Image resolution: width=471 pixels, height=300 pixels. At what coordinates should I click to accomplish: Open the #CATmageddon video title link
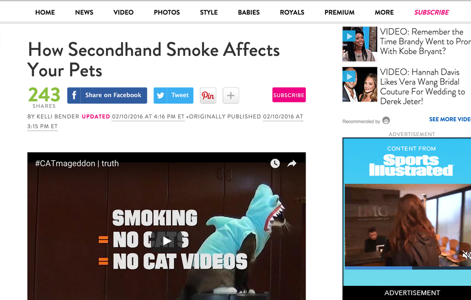coord(77,164)
